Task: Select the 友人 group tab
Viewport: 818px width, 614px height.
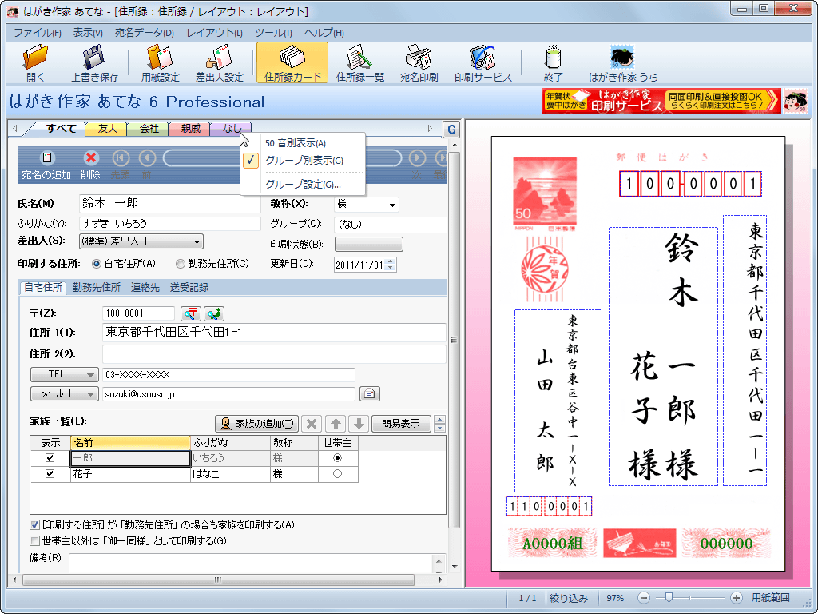Action: point(106,129)
